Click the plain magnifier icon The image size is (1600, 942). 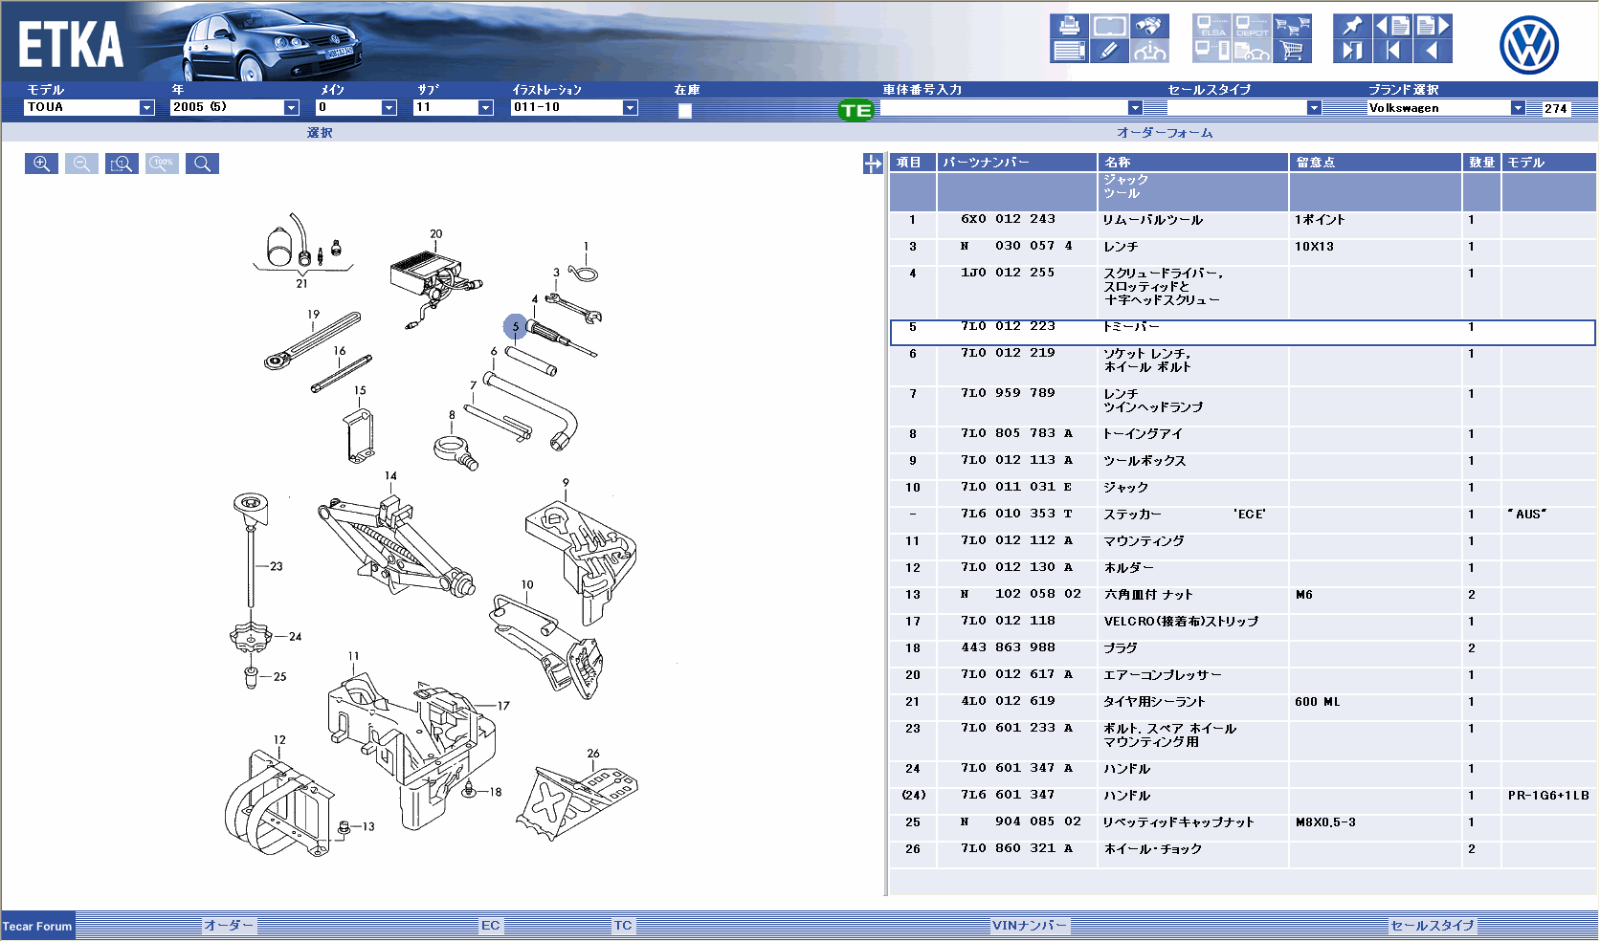click(x=202, y=164)
